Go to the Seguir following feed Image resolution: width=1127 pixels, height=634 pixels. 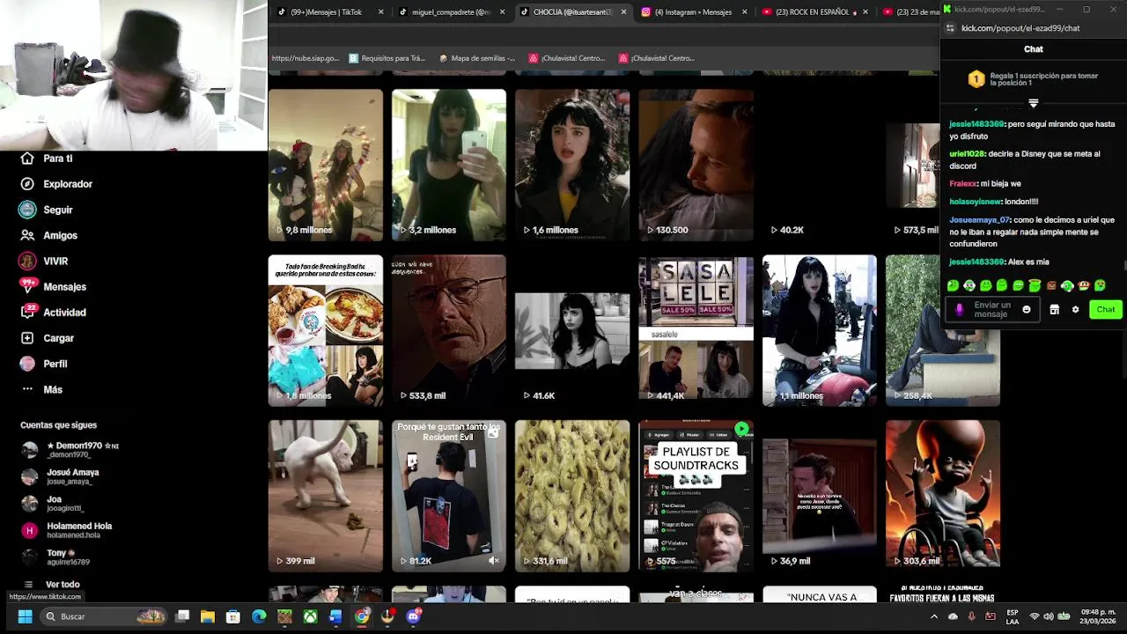tap(46, 210)
